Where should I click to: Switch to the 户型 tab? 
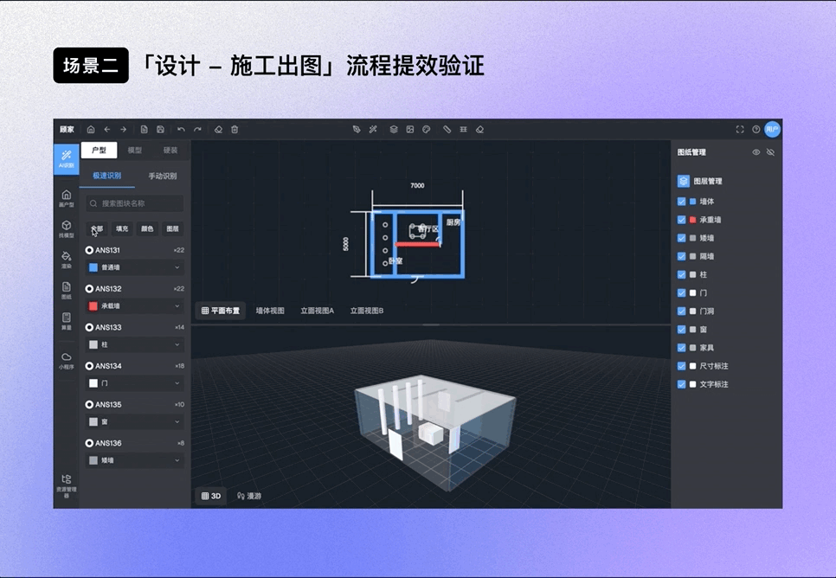pos(100,151)
